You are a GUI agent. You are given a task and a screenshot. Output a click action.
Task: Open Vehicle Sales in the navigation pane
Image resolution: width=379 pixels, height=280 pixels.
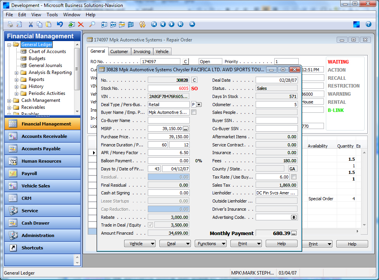pos(43,186)
